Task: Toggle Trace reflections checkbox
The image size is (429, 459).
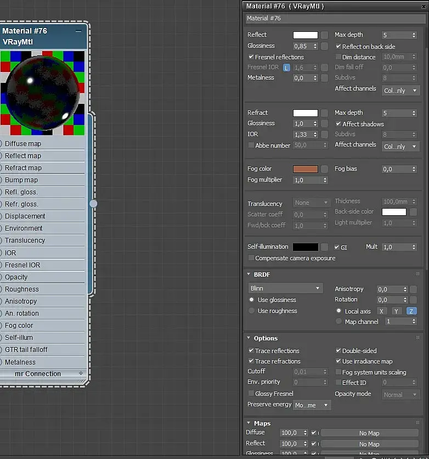Action: click(x=251, y=350)
